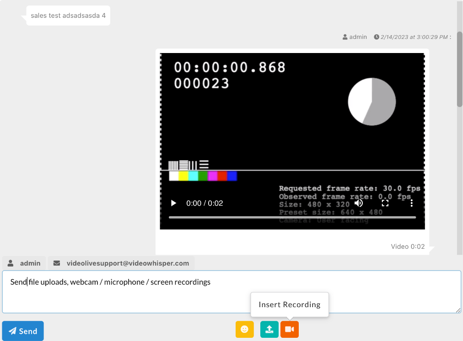The width and height of the screenshot is (463, 341).
Task: Click the person icon in admin tab
Action: pyautogui.click(x=11, y=263)
